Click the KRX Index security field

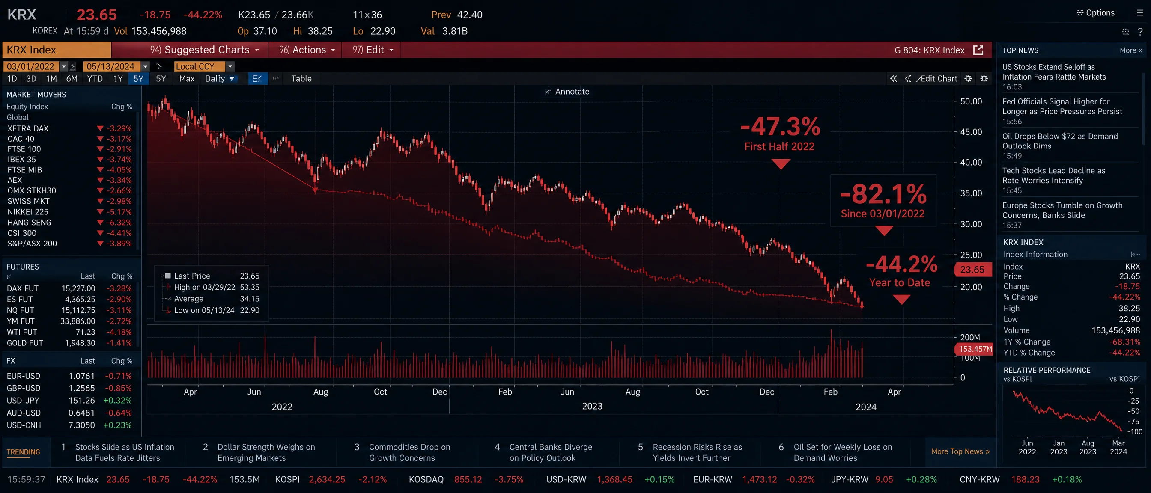click(x=57, y=50)
